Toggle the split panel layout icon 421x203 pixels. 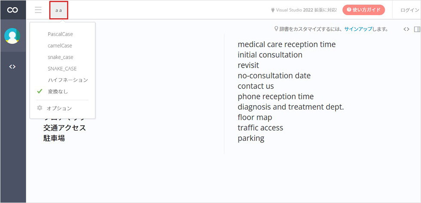pyautogui.click(x=417, y=29)
